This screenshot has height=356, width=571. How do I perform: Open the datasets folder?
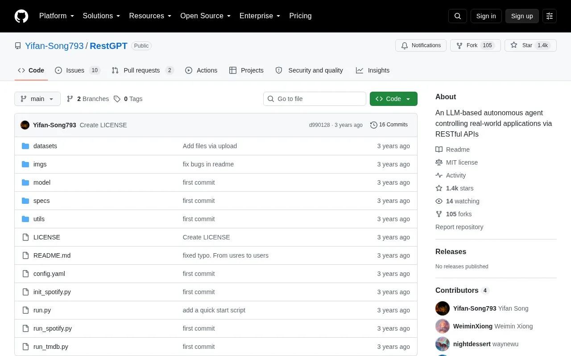click(45, 146)
